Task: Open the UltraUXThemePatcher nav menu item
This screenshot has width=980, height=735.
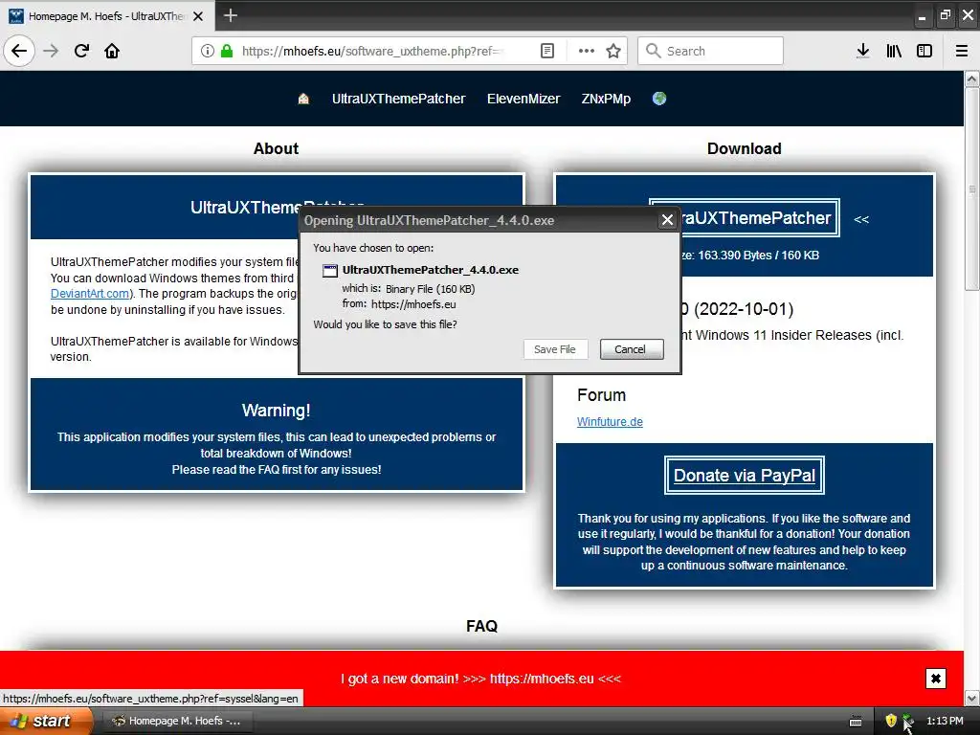Action: 399,99
